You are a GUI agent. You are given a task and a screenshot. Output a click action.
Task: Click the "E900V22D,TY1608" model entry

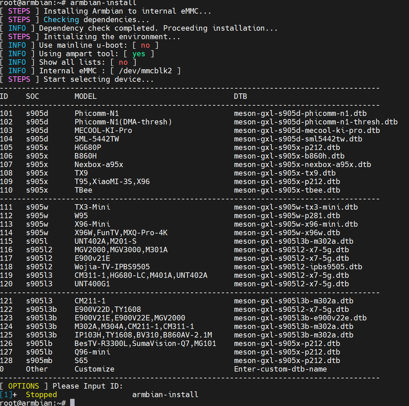pos(108,310)
